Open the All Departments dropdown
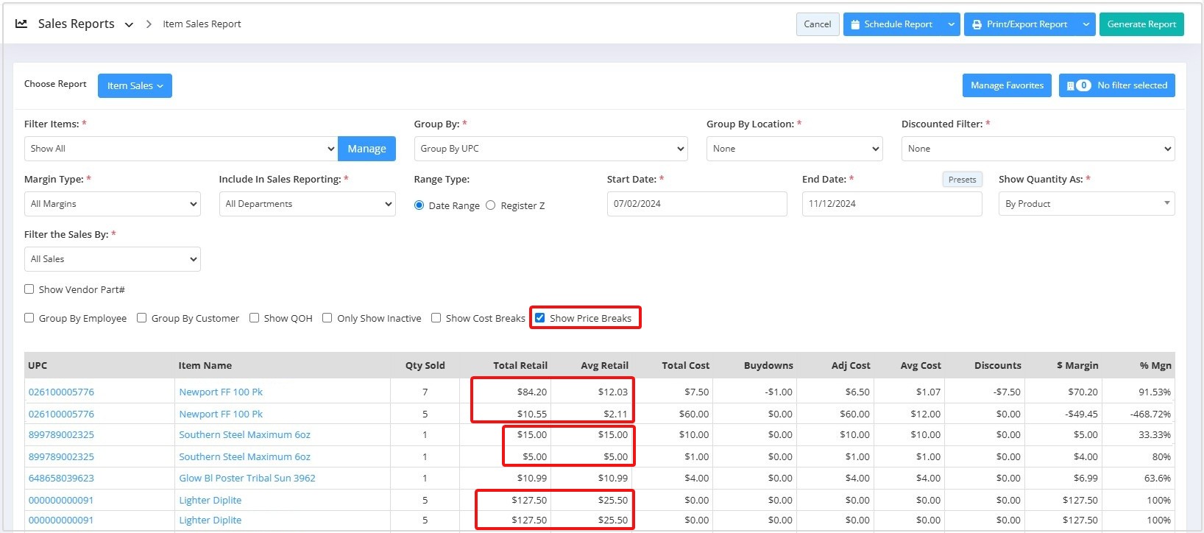This screenshot has width=1204, height=533. point(307,204)
